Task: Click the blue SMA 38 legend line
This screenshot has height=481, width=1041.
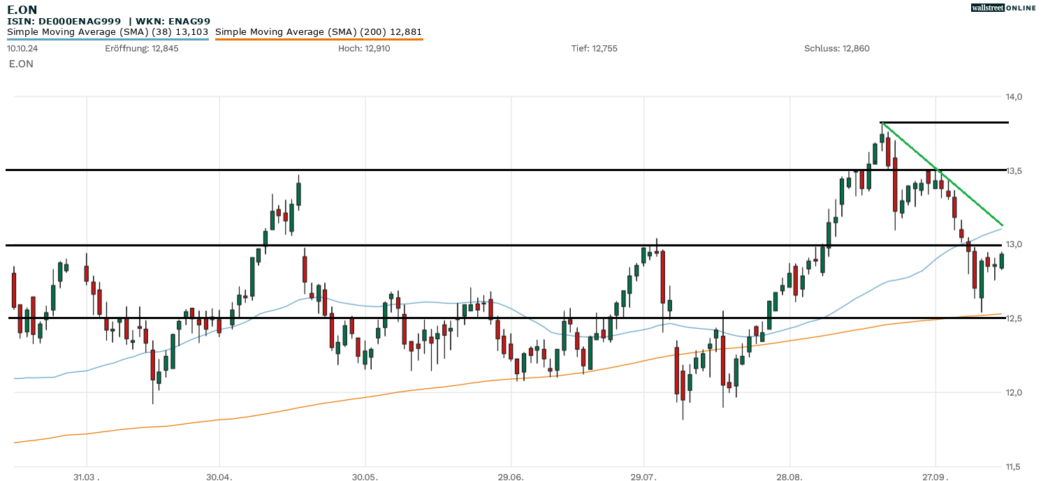Action: [108, 40]
